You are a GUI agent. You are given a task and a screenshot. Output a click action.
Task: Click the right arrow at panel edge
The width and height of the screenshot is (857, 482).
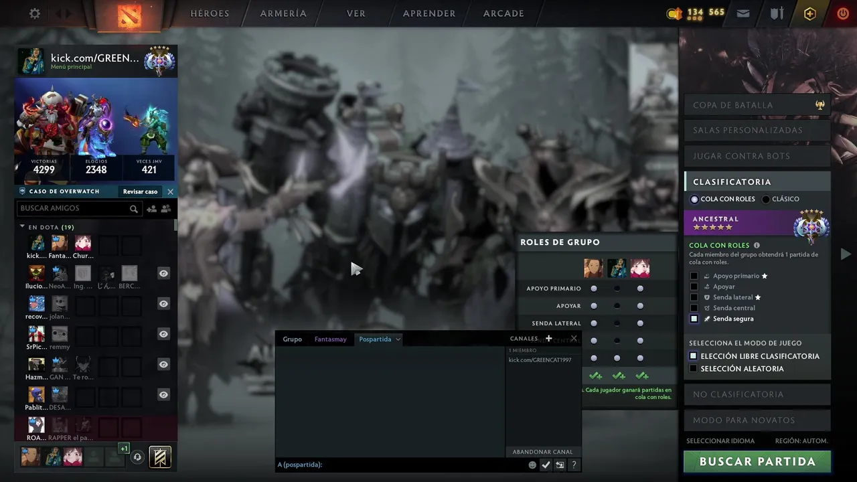[x=846, y=254]
